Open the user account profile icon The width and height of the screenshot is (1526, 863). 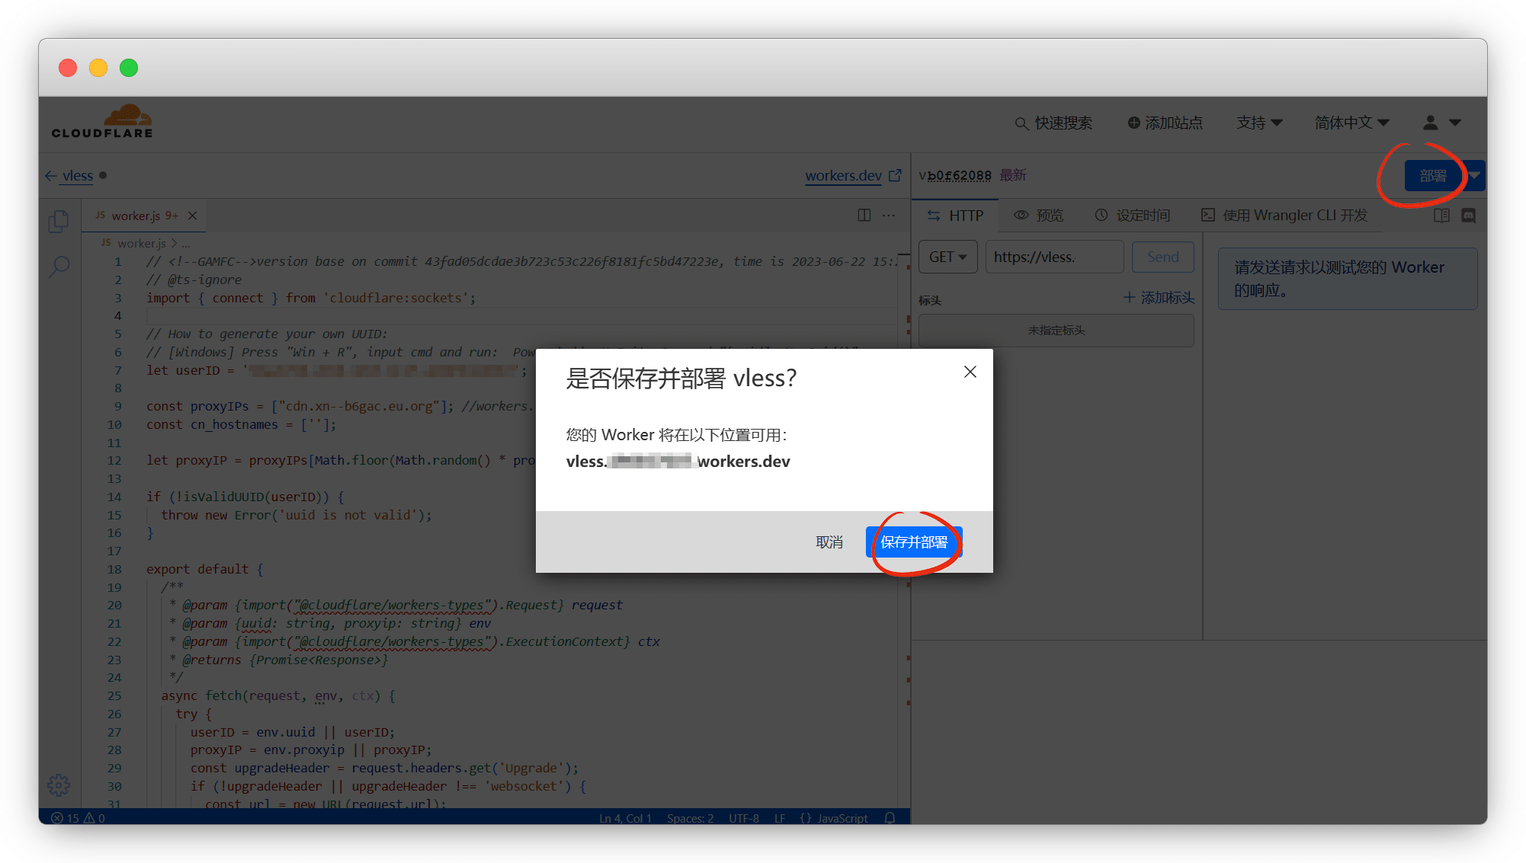(1430, 123)
